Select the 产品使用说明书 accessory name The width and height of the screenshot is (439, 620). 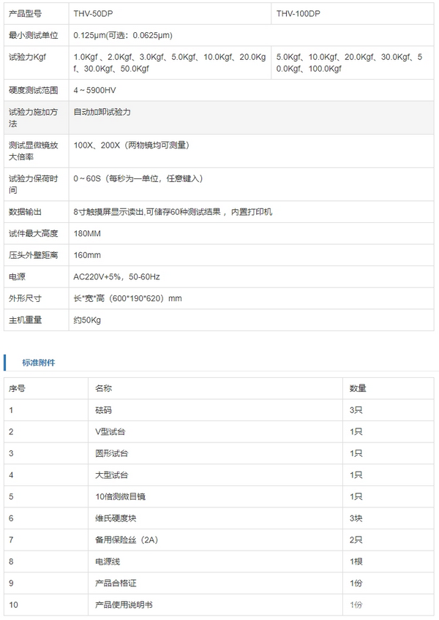(124, 605)
